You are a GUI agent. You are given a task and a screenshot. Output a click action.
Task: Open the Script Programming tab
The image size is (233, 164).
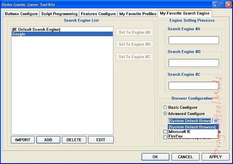pyautogui.click(x=59, y=14)
